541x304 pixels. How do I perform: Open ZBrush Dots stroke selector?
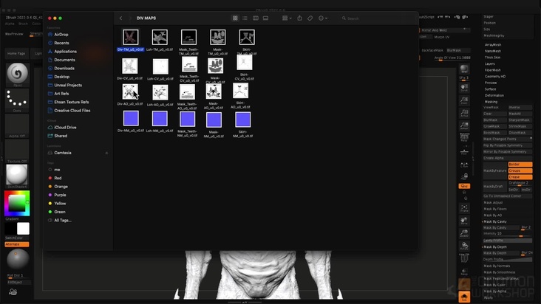(17, 99)
